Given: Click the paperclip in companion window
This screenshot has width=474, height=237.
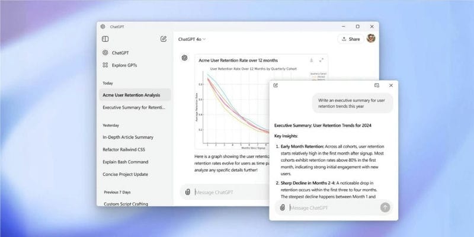Looking at the screenshot, I should pyautogui.click(x=283, y=208).
